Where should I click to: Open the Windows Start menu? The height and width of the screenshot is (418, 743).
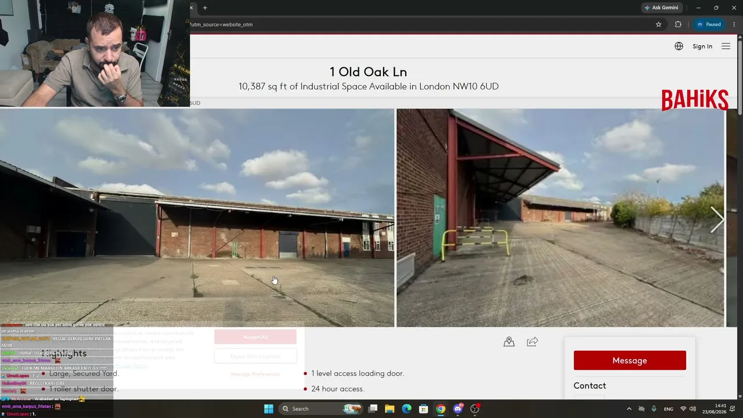pyautogui.click(x=268, y=409)
